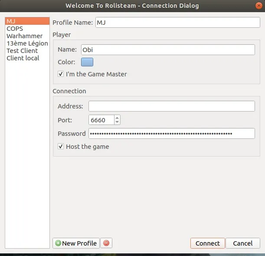Viewport: 265px width, 256px height.
Task: Select the Client local profile
Action: 27,58
